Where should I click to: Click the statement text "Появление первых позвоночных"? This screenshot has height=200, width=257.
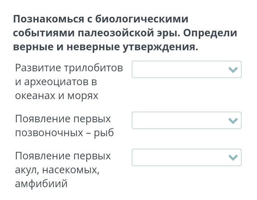[63, 119]
